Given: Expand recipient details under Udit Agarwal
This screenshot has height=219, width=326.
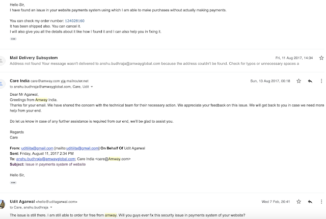Looking at the screenshot, I should click(51, 207).
